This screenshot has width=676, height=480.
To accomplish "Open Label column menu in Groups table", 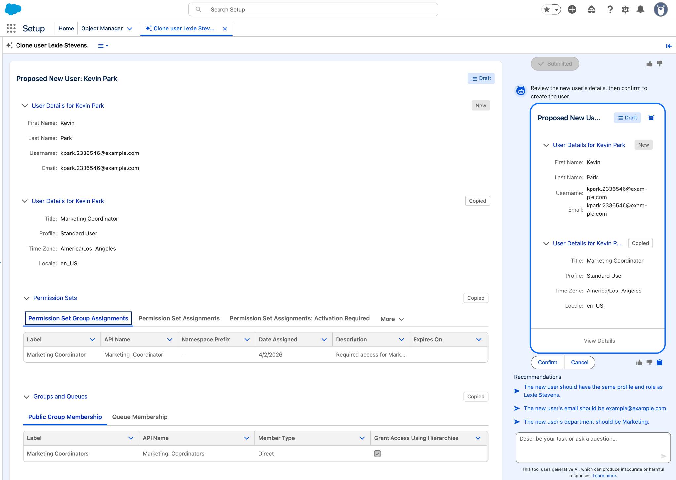I will pos(131,438).
